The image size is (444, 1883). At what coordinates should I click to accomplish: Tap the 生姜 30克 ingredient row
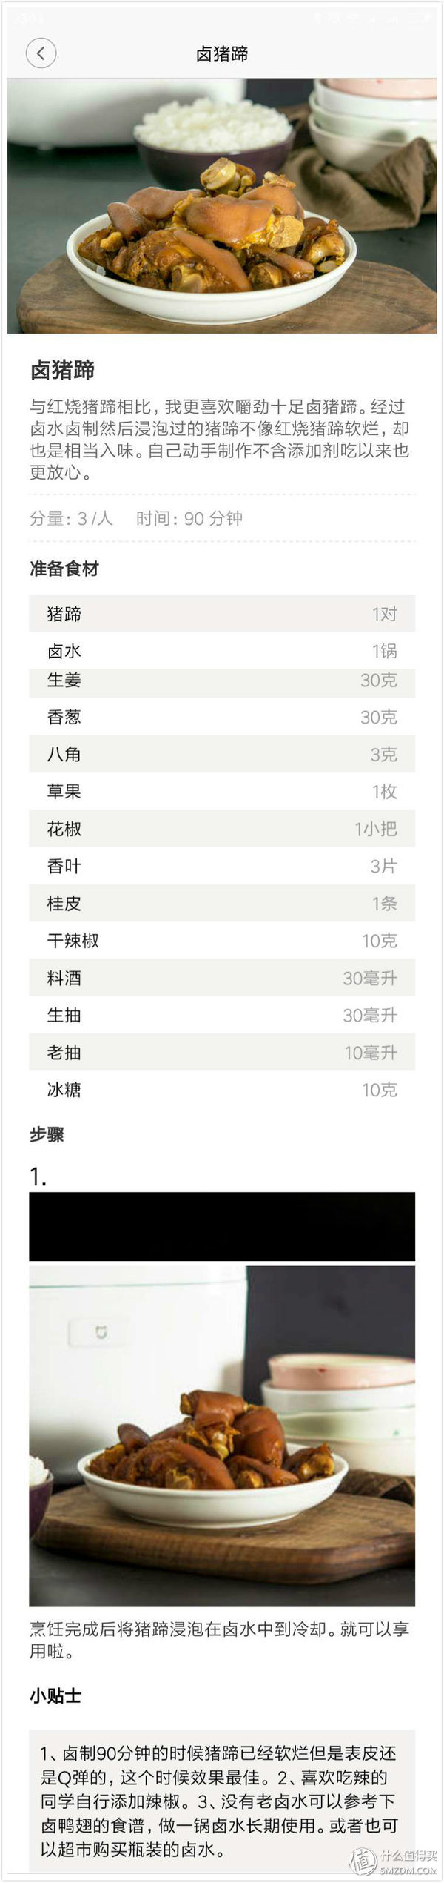coord(222,682)
